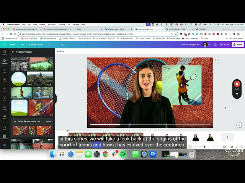The width and height of the screenshot is (245, 183).
Task: Click the Canva magic assistant sparkle button
Action: pos(239,125)
